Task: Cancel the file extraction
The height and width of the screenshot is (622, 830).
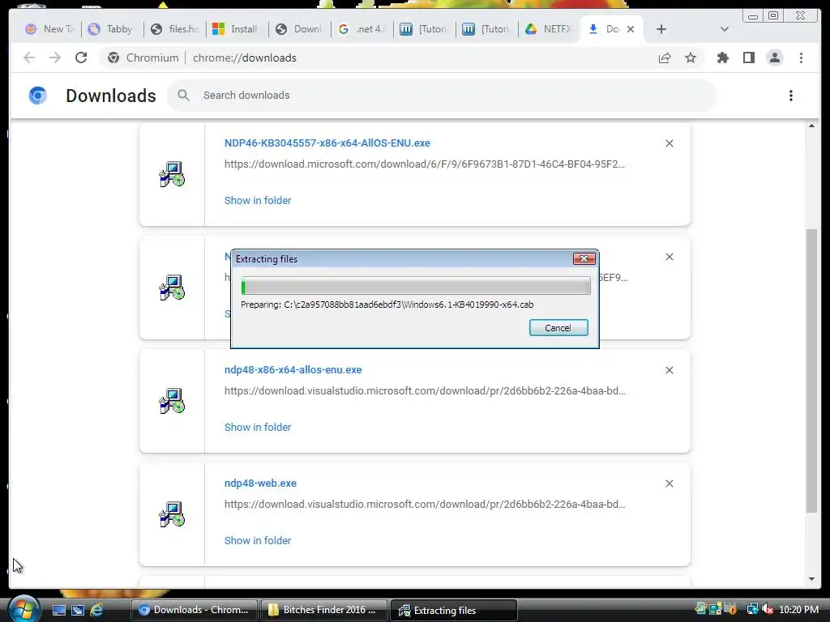Action: [x=558, y=327]
